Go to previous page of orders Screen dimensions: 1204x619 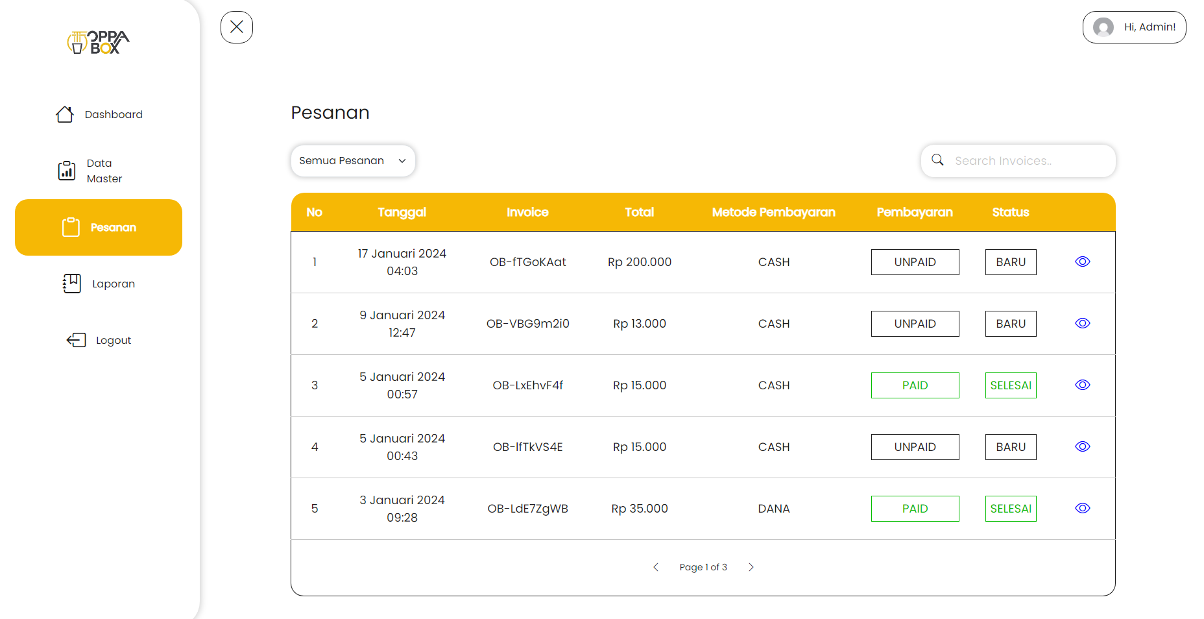pyautogui.click(x=656, y=567)
